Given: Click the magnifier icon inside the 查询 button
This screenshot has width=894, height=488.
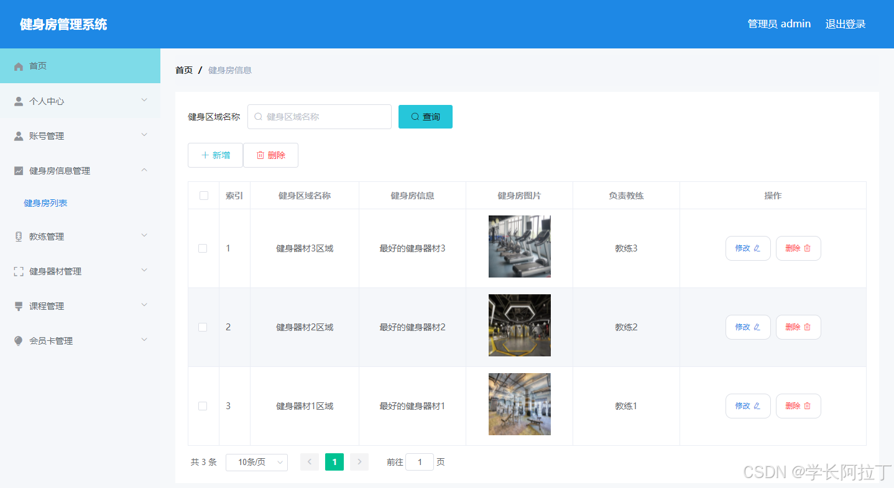Looking at the screenshot, I should [x=413, y=116].
